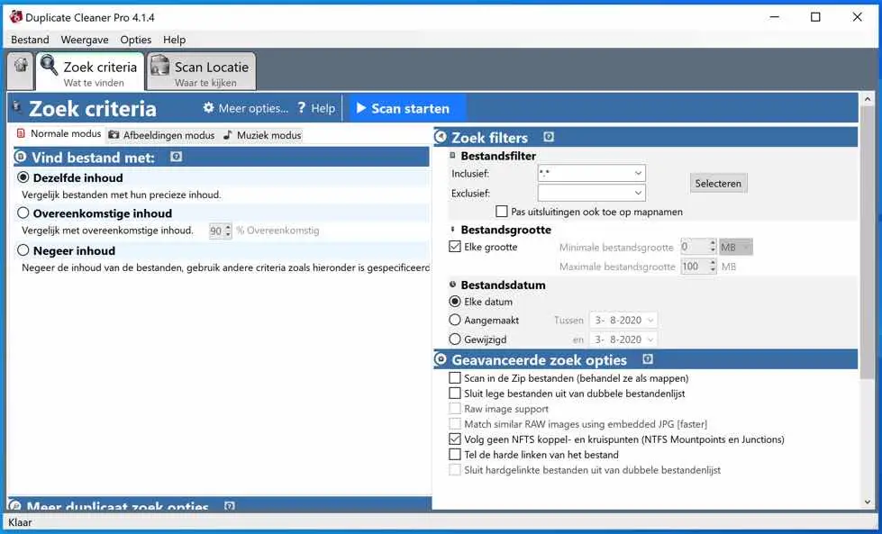This screenshot has height=534, width=882.
Task: Switch to Afbeeldingen modus
Action: click(161, 135)
